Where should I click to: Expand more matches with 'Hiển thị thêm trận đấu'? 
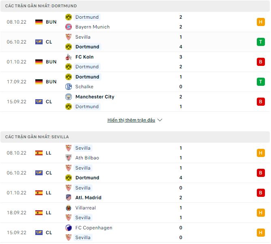coord(131,120)
